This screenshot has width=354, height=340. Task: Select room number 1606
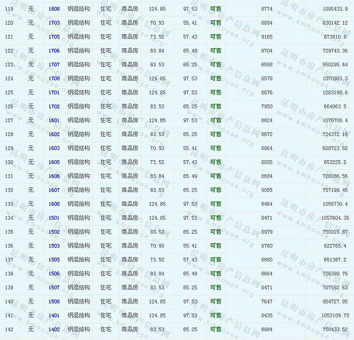coord(54,176)
